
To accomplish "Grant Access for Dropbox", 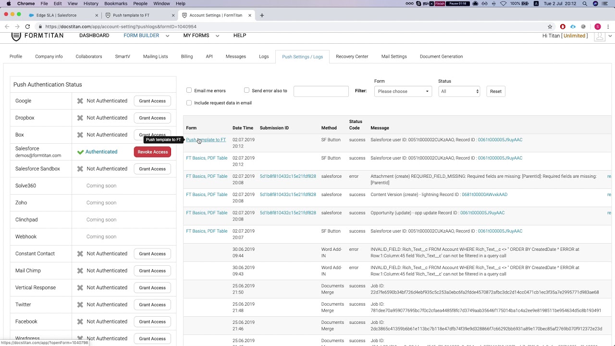I will [x=152, y=118].
